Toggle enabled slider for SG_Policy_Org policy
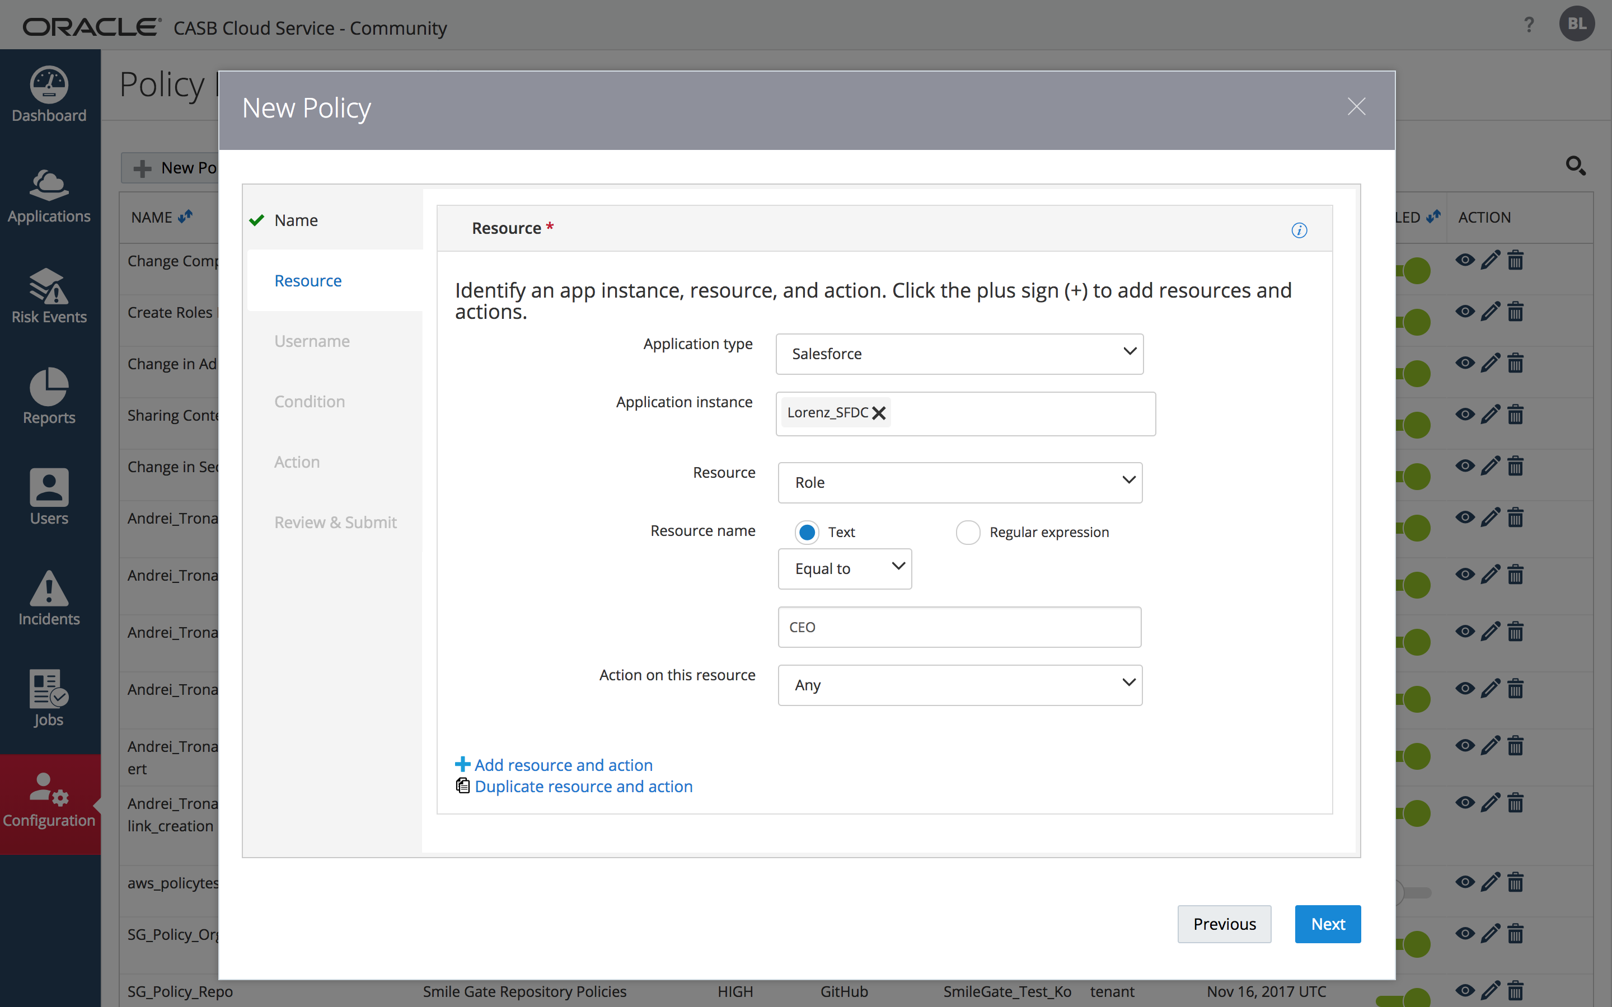The height and width of the screenshot is (1007, 1612). coord(1413,944)
